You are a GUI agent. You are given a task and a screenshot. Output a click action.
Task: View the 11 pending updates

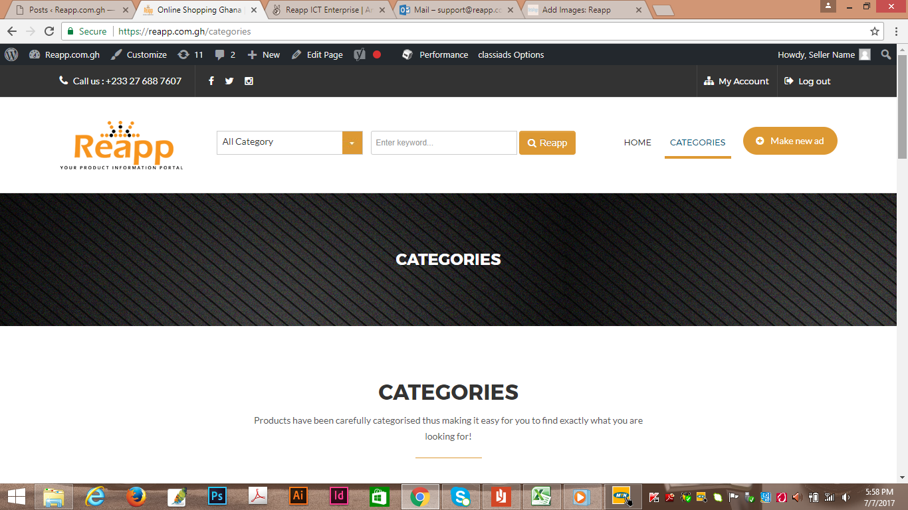pos(190,54)
